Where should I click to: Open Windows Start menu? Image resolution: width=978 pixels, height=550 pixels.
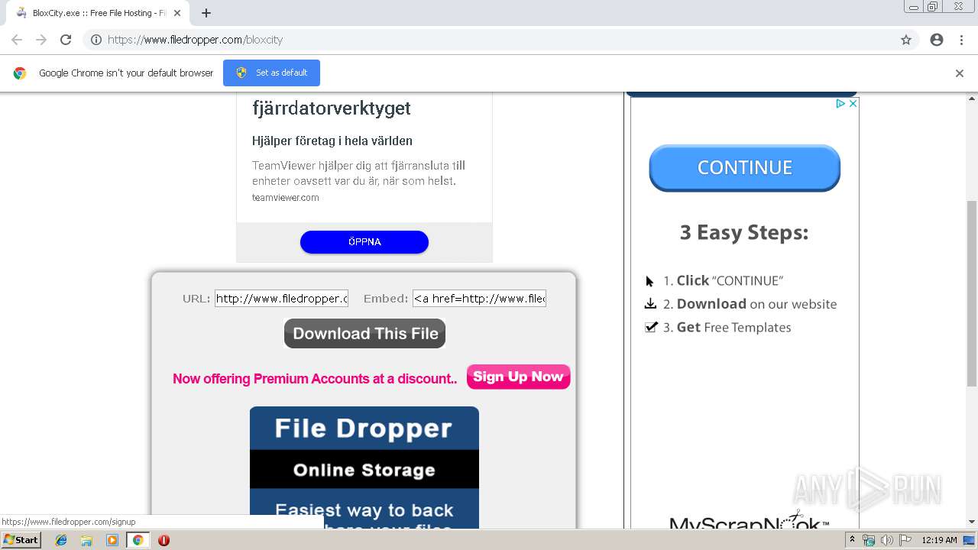pos(21,539)
